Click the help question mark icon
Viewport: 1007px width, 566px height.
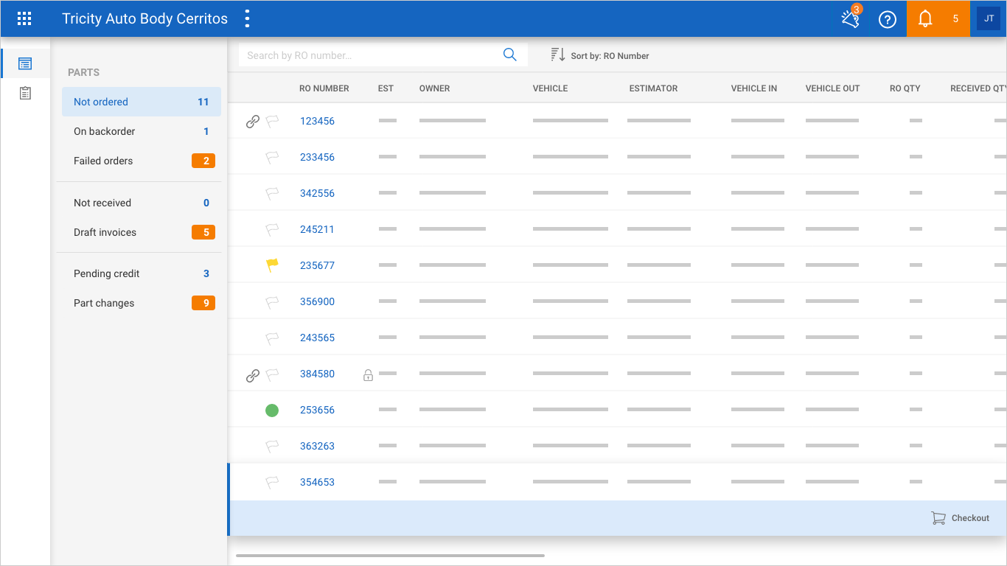point(888,19)
